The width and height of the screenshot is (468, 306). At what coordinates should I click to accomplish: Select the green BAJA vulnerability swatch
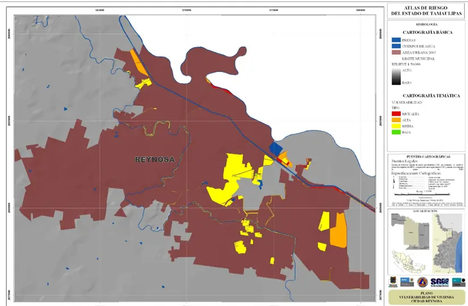click(x=395, y=133)
